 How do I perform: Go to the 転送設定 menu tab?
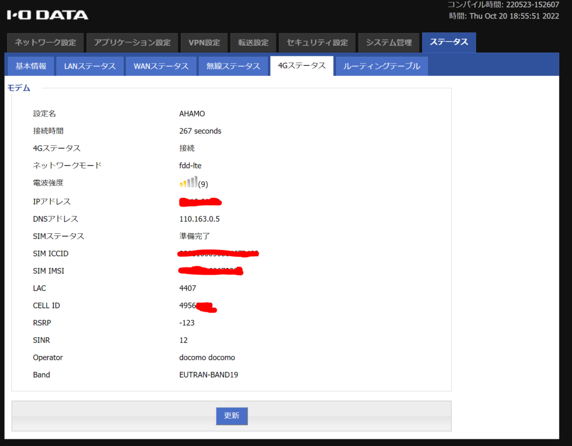[253, 43]
